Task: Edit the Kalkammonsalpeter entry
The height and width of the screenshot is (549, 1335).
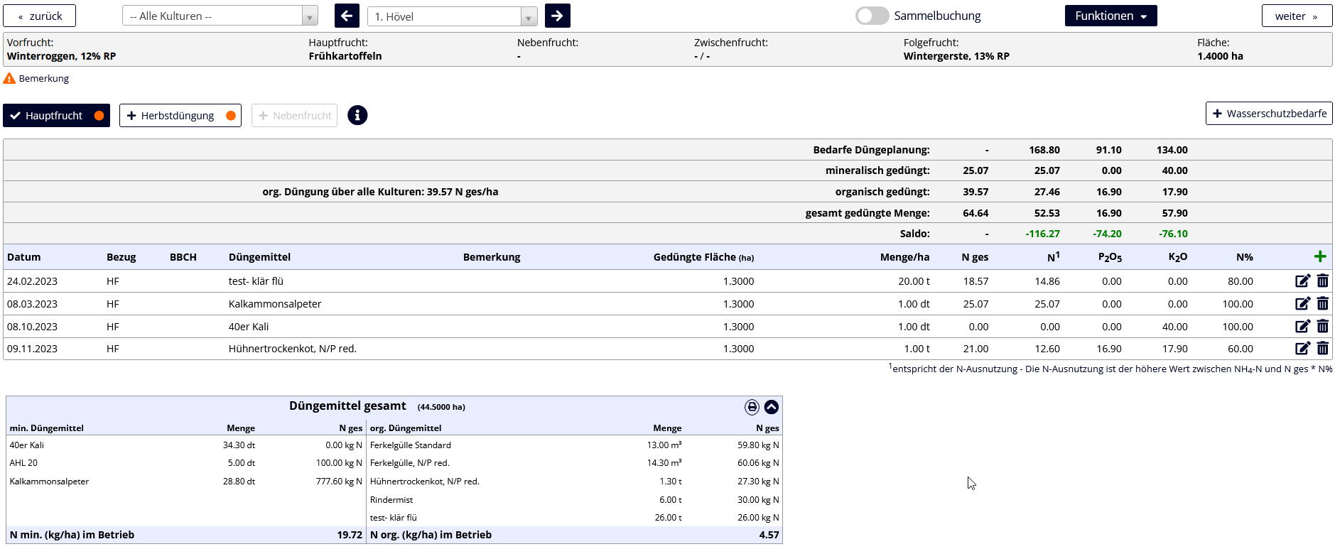Action: [x=1302, y=304]
